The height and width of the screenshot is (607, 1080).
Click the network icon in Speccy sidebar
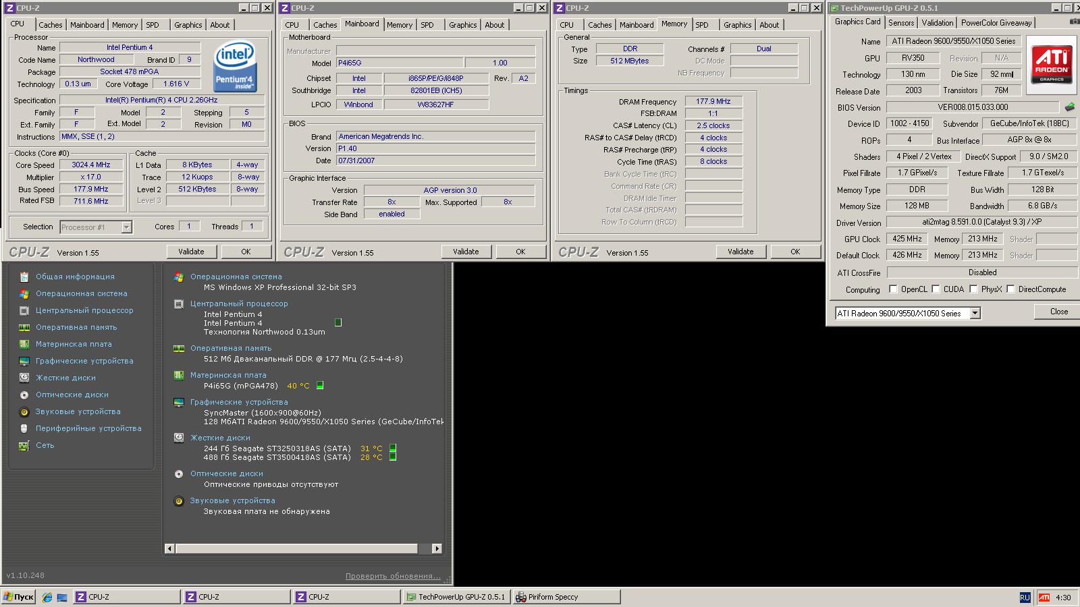(24, 445)
